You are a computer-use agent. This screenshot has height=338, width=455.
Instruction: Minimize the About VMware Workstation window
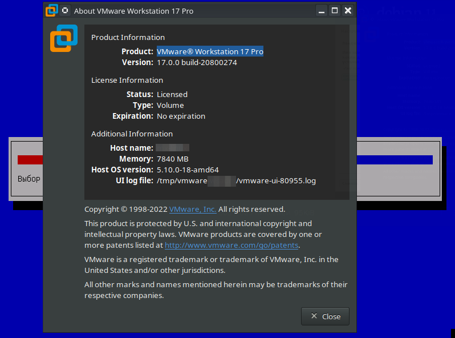322,10
